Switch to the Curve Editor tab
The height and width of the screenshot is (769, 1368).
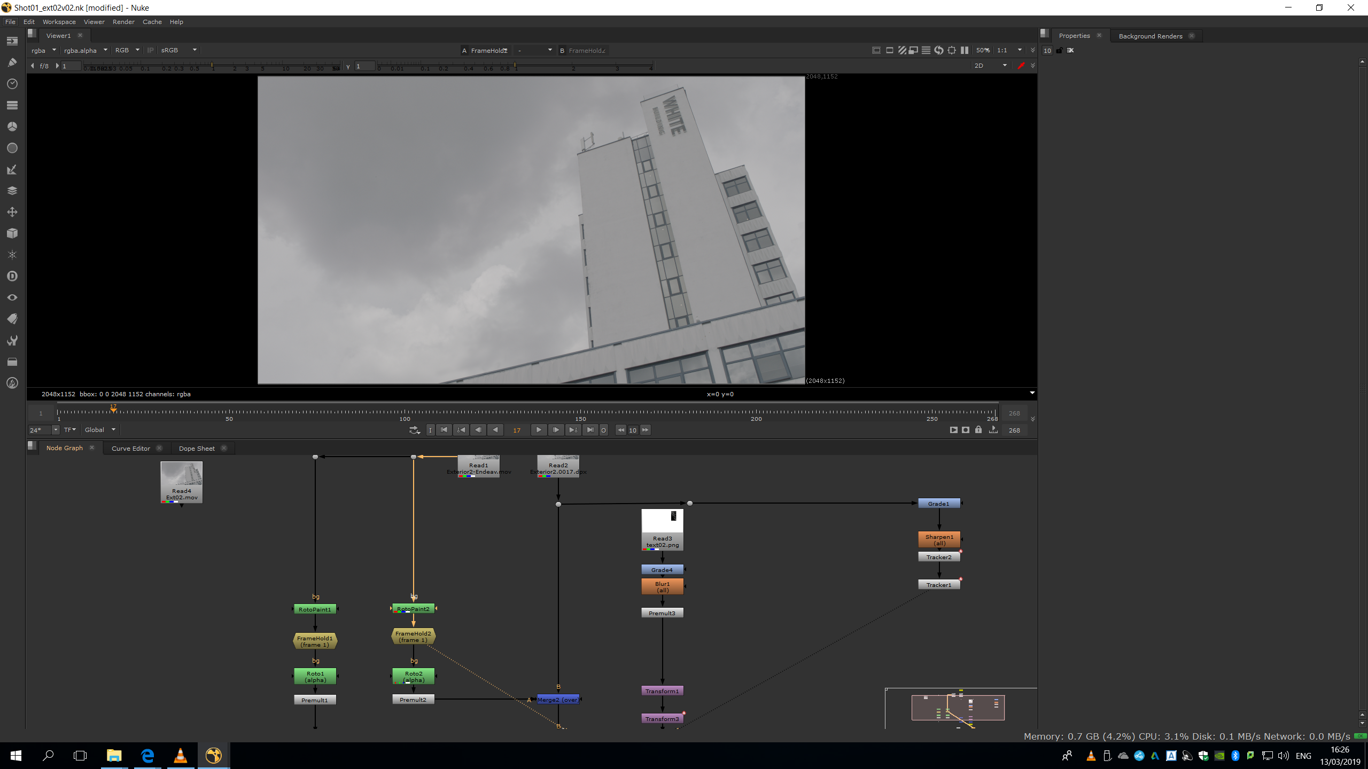[x=131, y=449]
